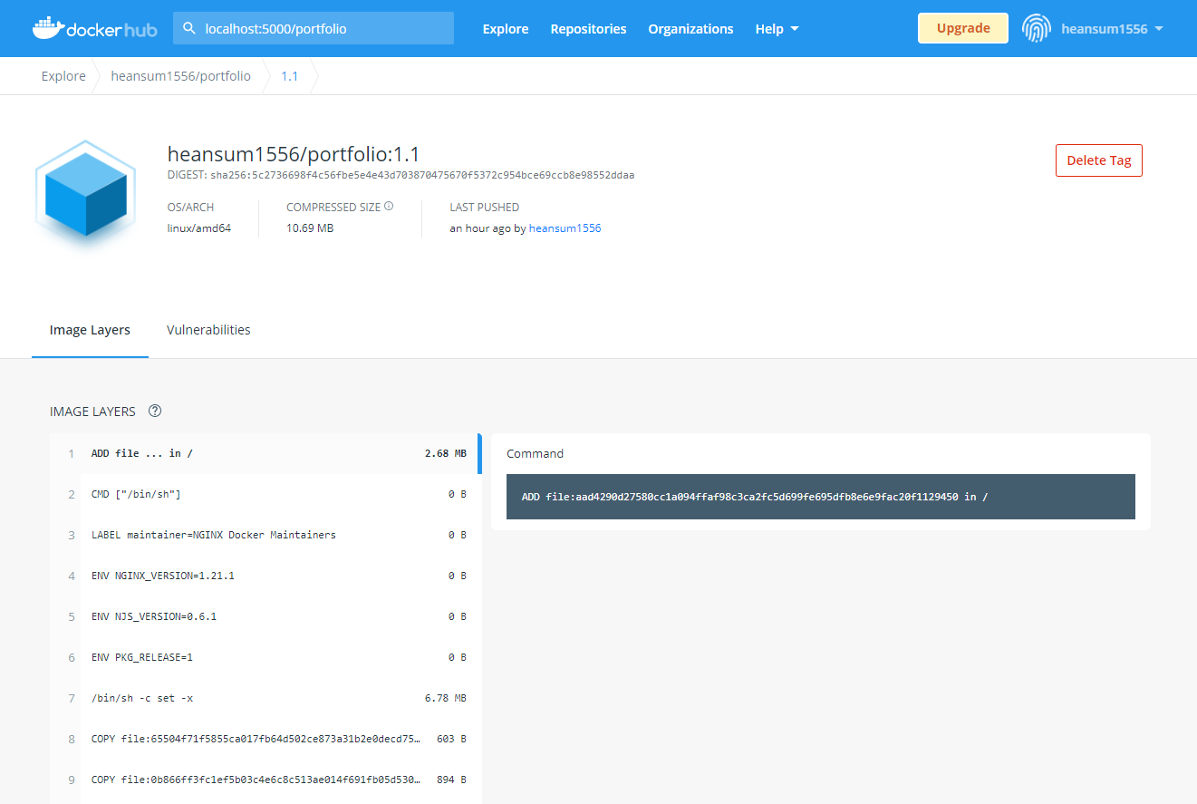The width and height of the screenshot is (1197, 804).
Task: Select layer 2 CMD ["/bin/sh"]
Action: click(x=265, y=494)
